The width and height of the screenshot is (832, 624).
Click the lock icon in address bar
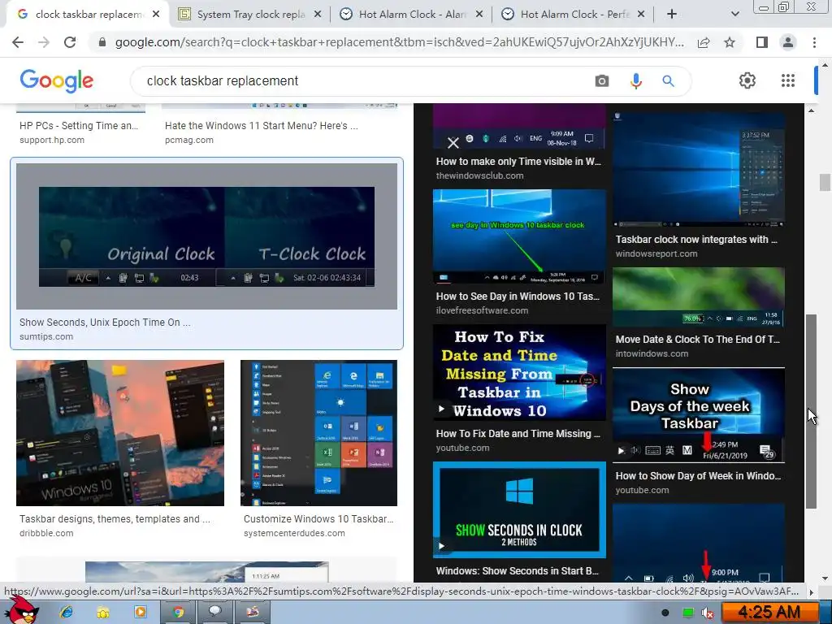pos(102,42)
